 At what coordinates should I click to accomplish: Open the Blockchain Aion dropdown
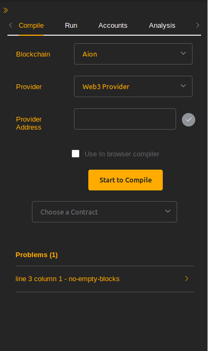133,54
